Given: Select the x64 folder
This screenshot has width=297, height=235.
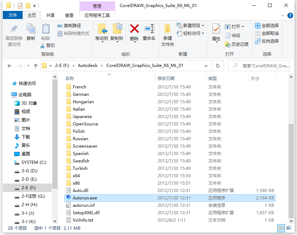Looking at the screenshot, I should click(170, 176).
